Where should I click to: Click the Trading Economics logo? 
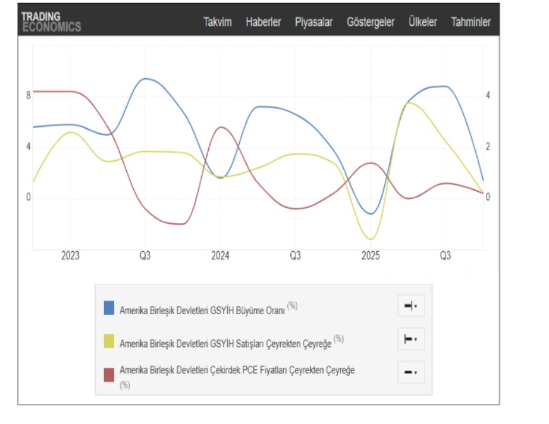tap(50, 21)
